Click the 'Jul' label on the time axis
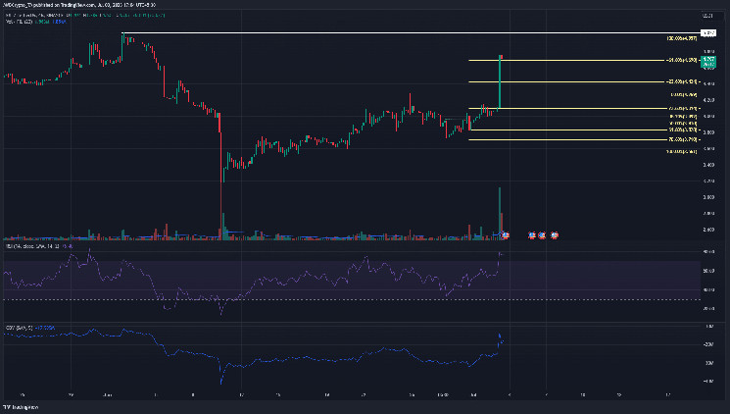The width and height of the screenshot is (730, 414). [473, 395]
